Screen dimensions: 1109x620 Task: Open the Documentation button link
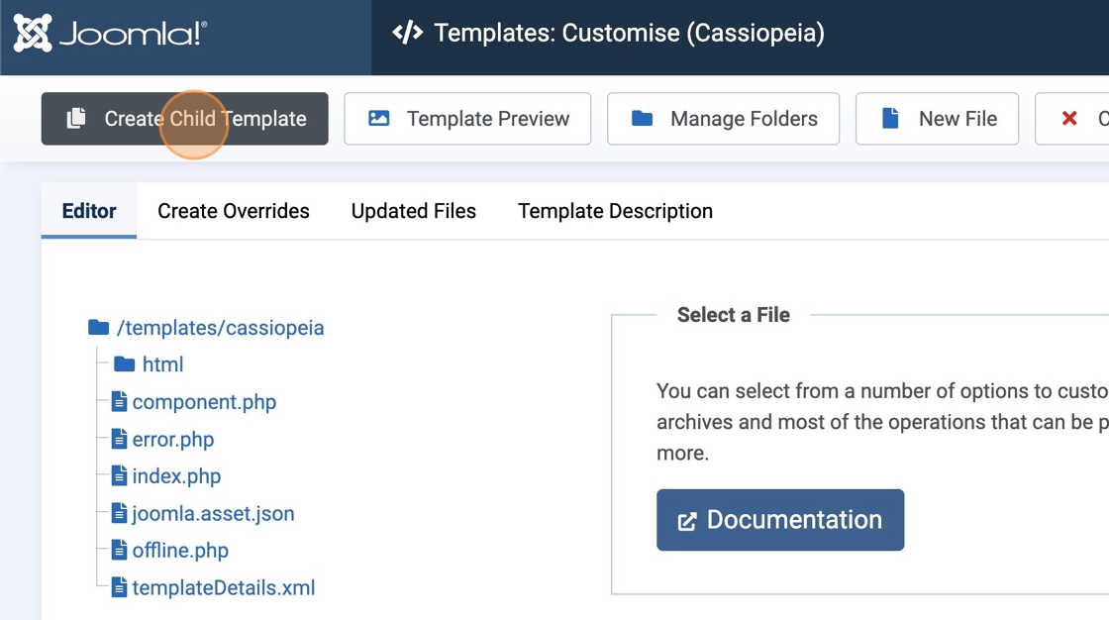point(780,520)
